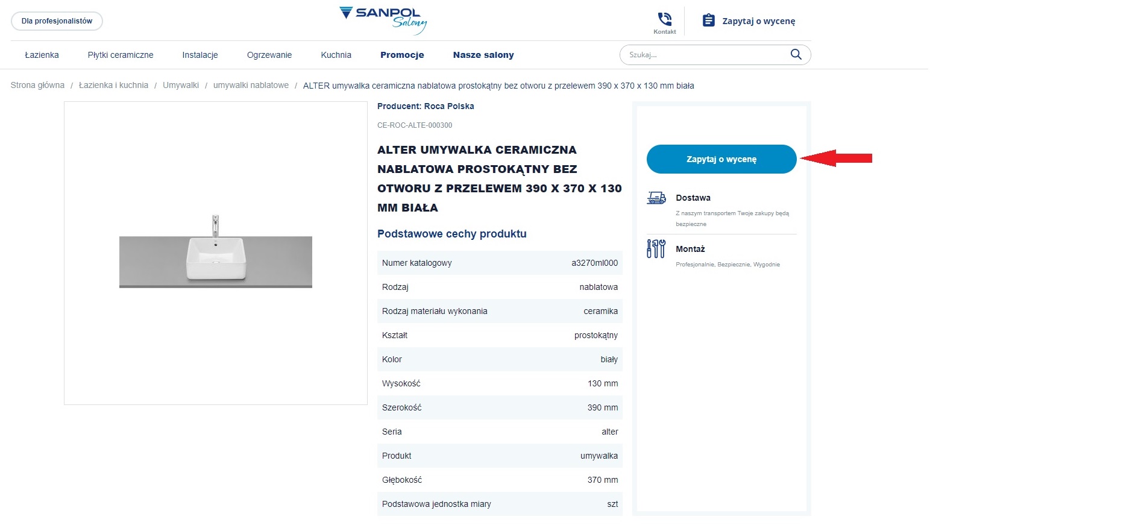Click the delivery description text under Dostawa
The height and width of the screenshot is (528, 1144).
(732, 218)
